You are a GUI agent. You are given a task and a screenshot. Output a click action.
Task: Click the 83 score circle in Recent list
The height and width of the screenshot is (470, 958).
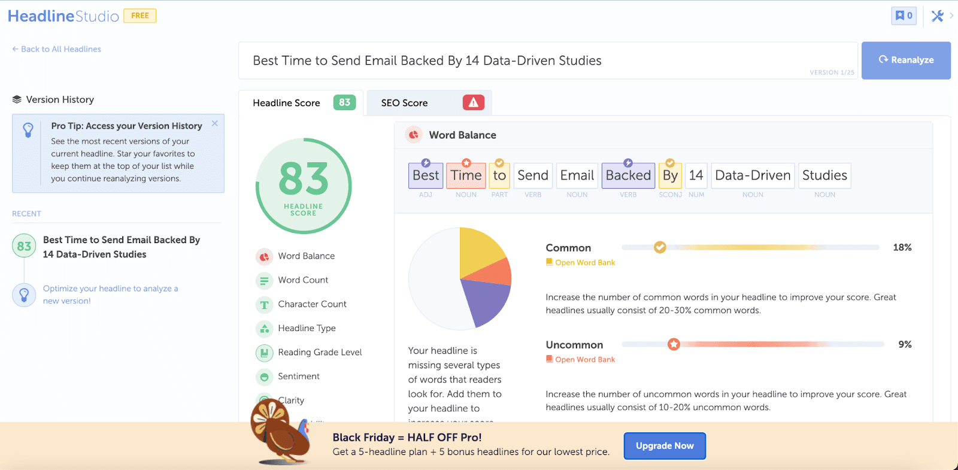click(24, 246)
